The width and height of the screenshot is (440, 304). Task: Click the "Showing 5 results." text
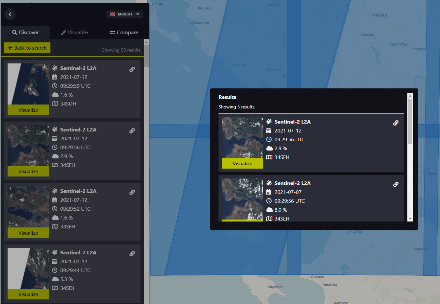pos(237,107)
